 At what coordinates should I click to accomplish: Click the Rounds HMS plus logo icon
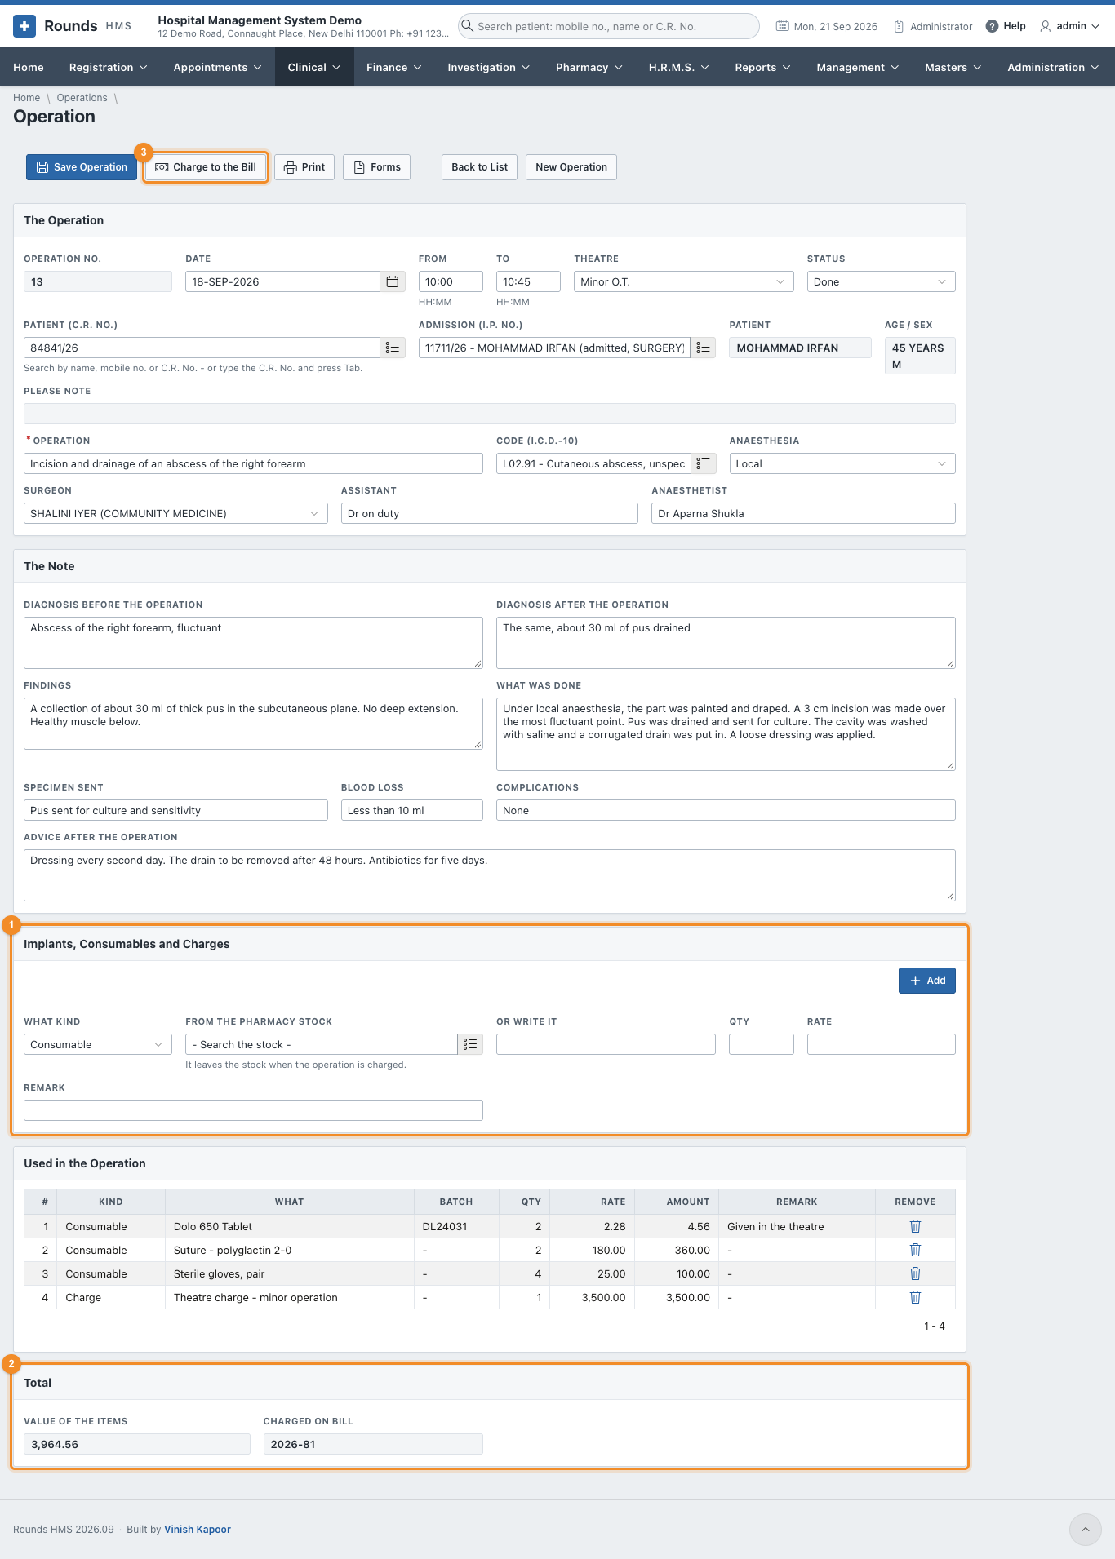[x=24, y=26]
